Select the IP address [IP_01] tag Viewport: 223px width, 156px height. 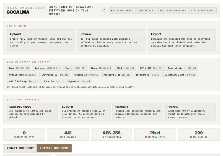click(147, 75)
